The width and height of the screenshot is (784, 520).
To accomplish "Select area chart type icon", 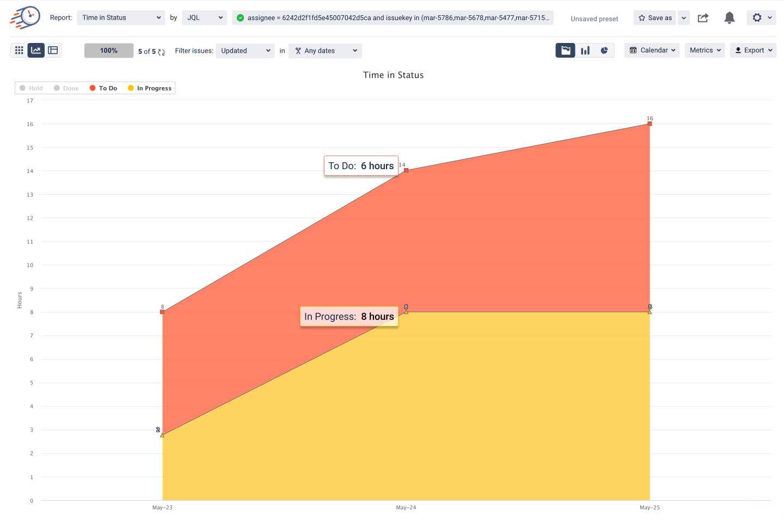I will click(x=566, y=51).
